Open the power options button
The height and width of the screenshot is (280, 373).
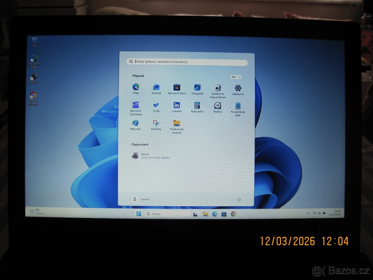coord(239,199)
